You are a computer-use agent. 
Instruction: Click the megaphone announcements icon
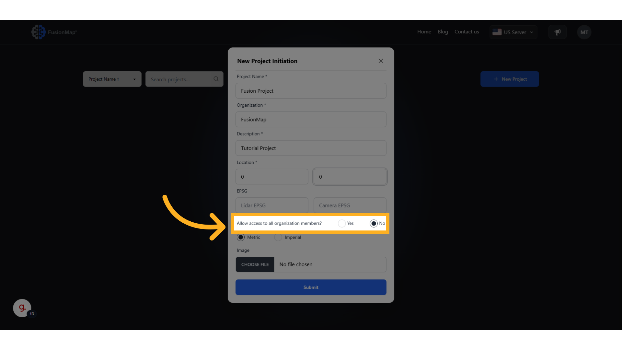click(x=558, y=32)
